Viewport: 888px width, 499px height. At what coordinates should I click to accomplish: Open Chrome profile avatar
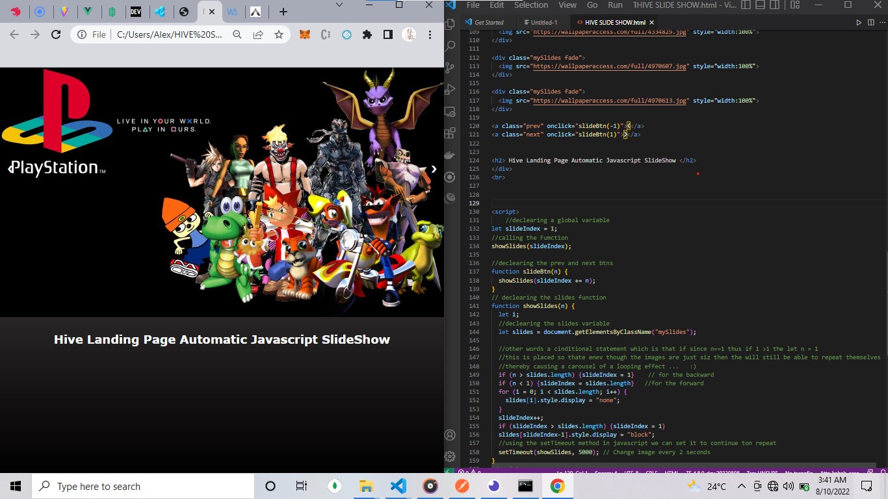[409, 34]
